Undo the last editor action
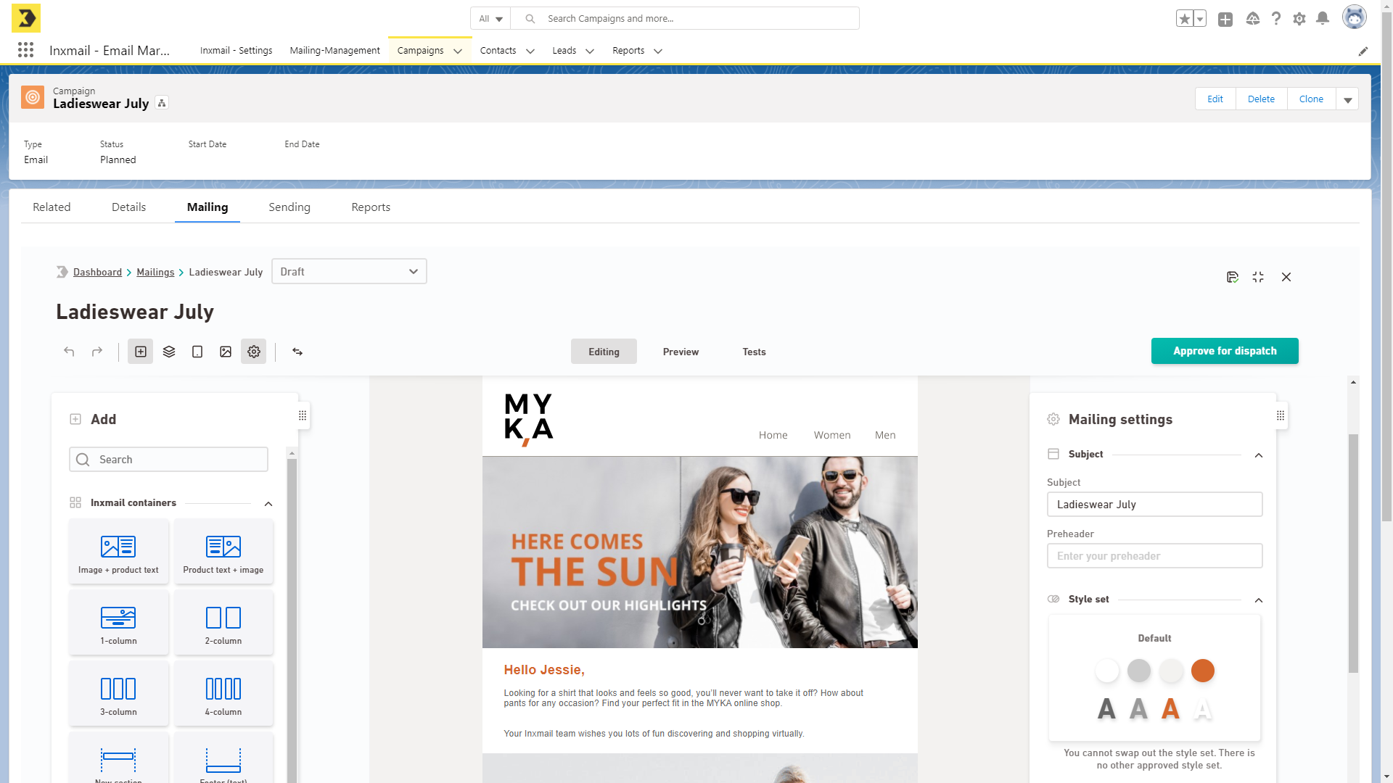This screenshot has height=783, width=1393. point(69,352)
